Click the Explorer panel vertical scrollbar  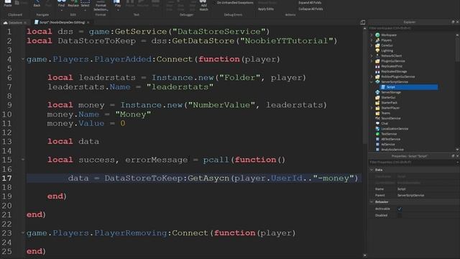[457, 91]
